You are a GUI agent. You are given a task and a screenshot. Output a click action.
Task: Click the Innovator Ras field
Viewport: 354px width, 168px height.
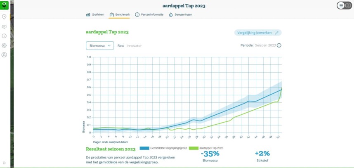tap(134, 45)
